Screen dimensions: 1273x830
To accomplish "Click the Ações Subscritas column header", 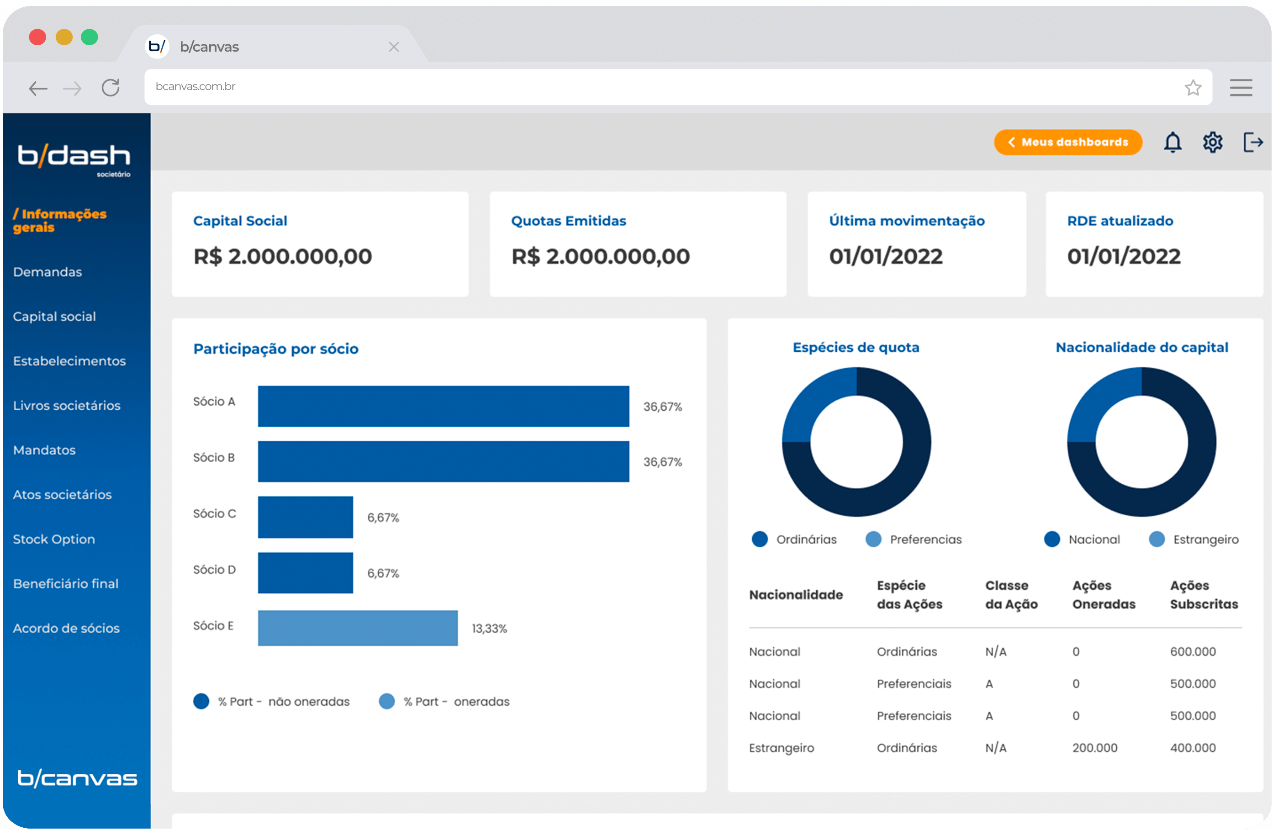I will (x=1204, y=595).
